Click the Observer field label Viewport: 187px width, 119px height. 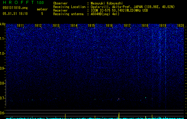(x=60, y=3)
